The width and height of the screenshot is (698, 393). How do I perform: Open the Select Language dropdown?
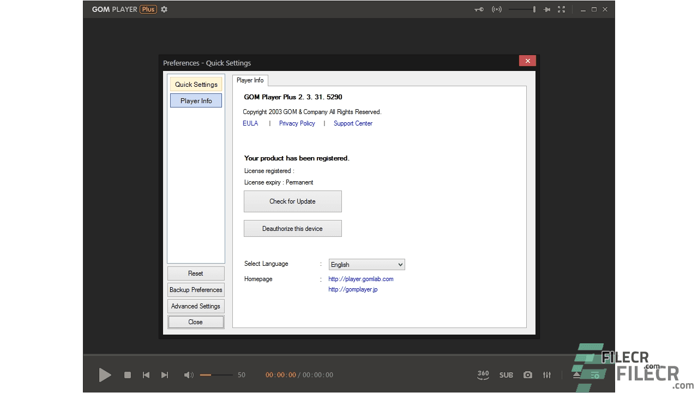[400, 264]
